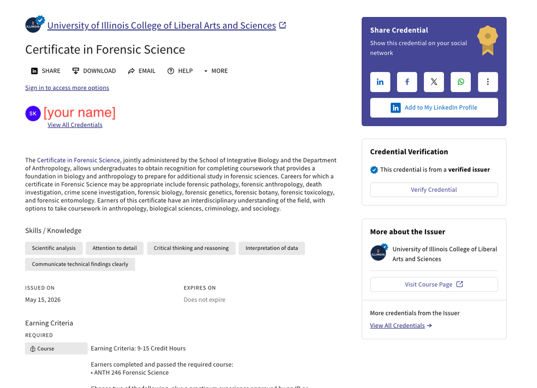The width and height of the screenshot is (537, 388).
Task: Click the EMAIL option
Action: 141,71
